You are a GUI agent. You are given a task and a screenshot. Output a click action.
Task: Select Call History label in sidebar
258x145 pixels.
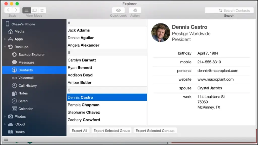point(27,86)
